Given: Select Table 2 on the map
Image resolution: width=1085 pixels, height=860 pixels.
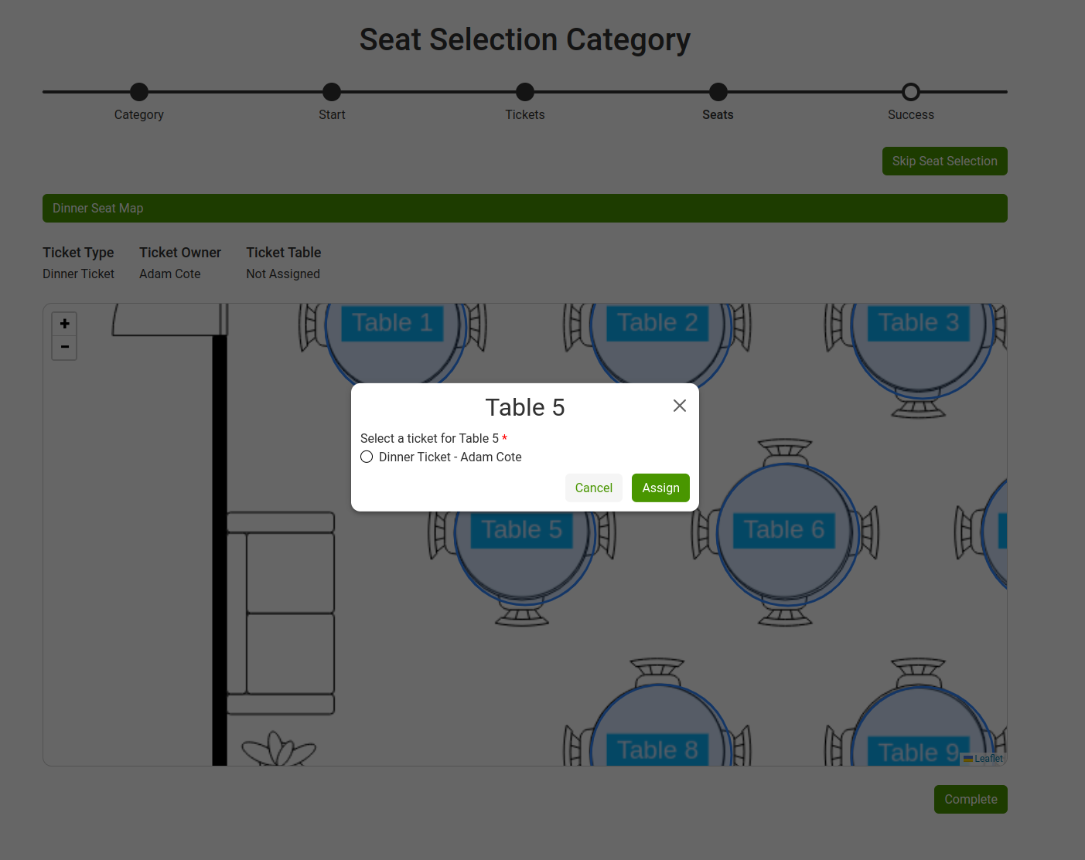Looking at the screenshot, I should point(657,322).
